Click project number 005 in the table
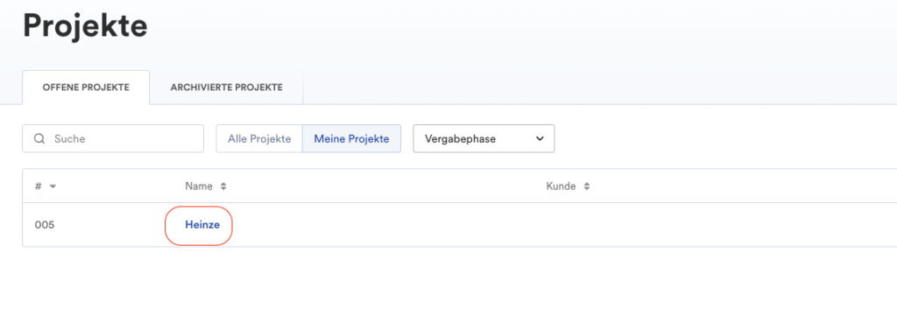Viewport: 897px width, 329px height. point(45,225)
